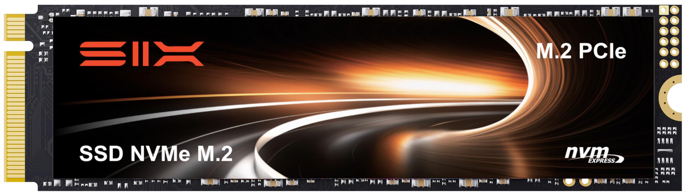Image resolution: width=686 pixels, height=196 pixels.
Task: Click the red SIX brand logo
Action: pos(141,54)
